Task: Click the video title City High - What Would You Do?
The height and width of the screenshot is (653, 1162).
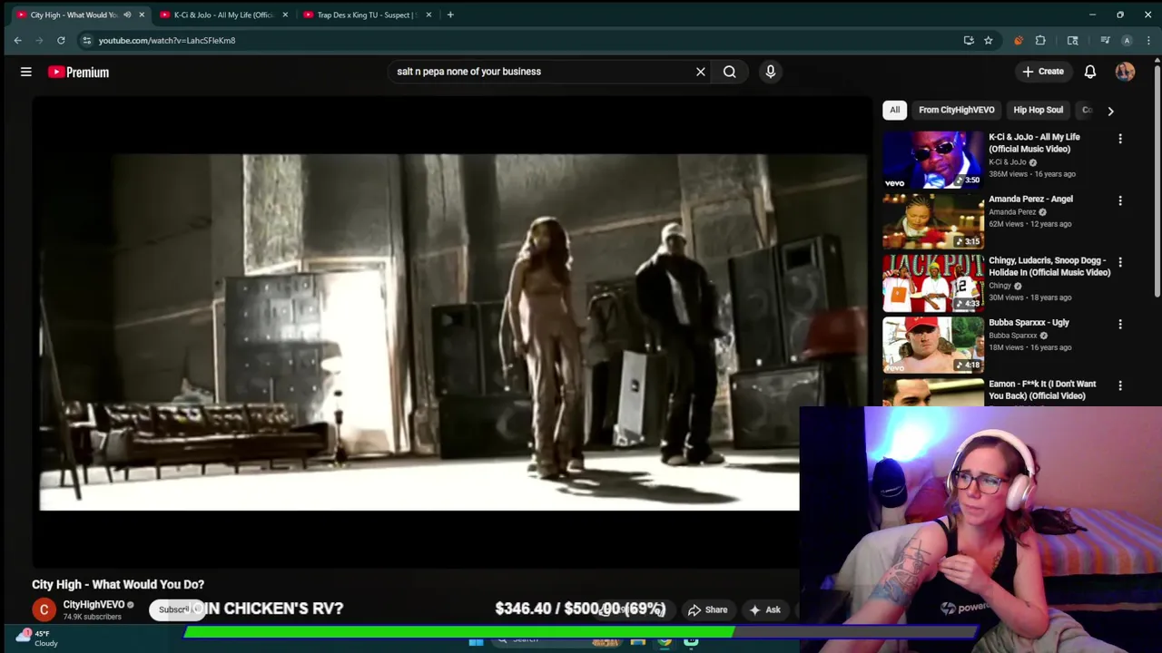Action: coord(118,585)
